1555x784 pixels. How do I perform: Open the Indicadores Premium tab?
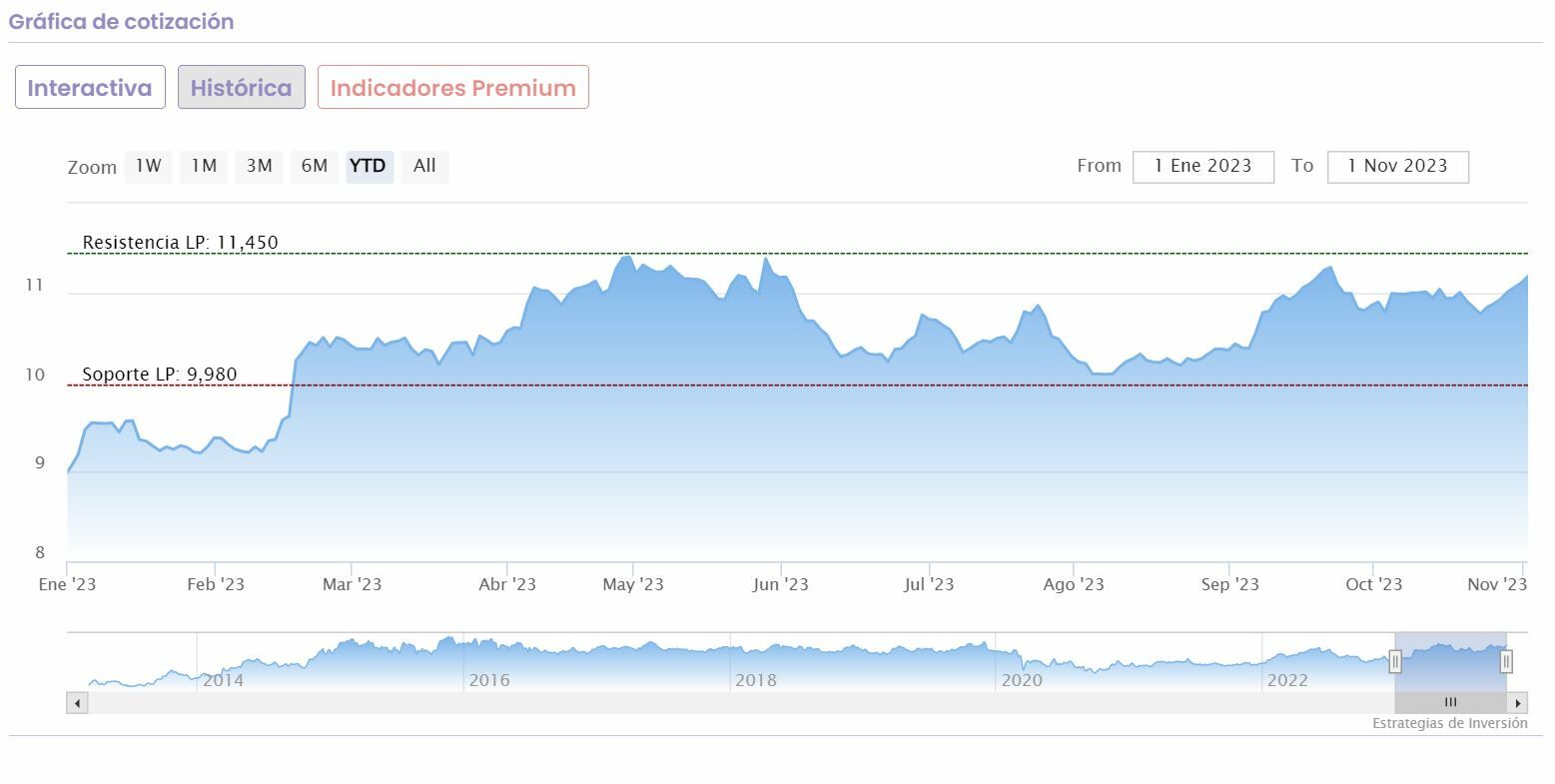[453, 88]
